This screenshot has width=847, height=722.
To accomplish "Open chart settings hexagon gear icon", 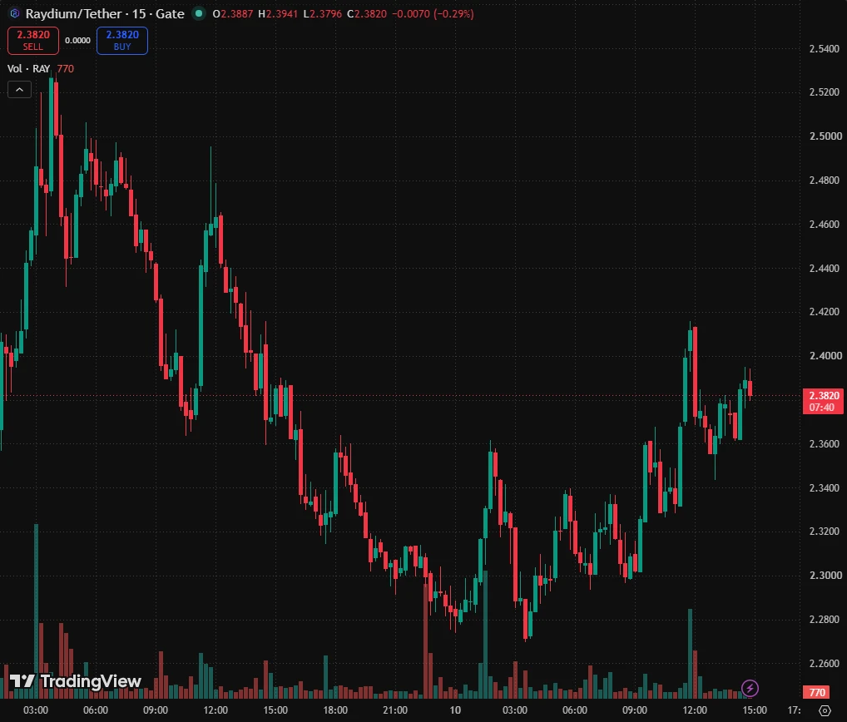I will [825, 710].
